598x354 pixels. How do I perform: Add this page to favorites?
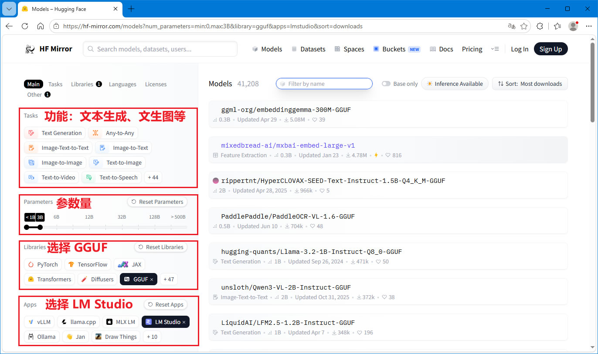point(524,26)
